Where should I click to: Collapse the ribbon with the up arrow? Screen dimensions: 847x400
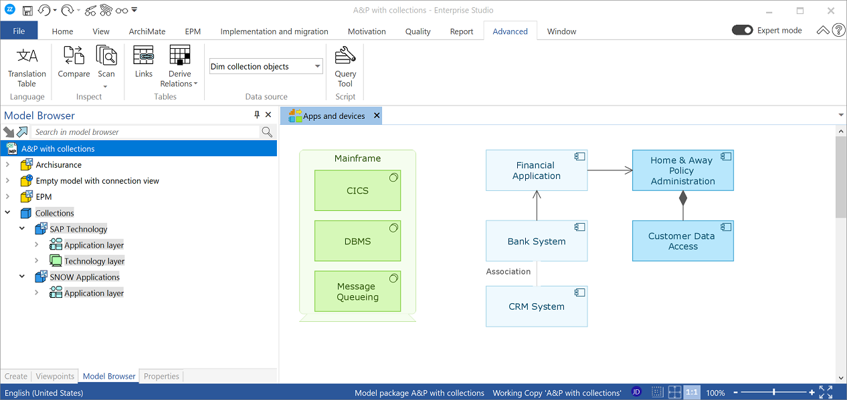pyautogui.click(x=823, y=31)
